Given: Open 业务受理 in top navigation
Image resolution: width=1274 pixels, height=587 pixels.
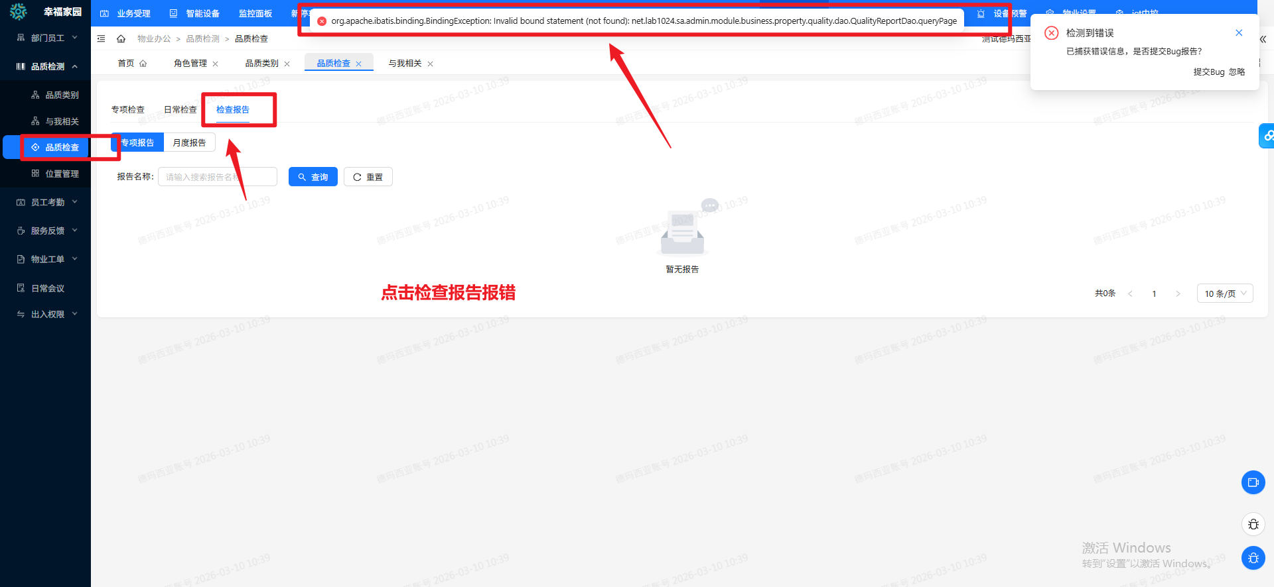Looking at the screenshot, I should (125, 13).
